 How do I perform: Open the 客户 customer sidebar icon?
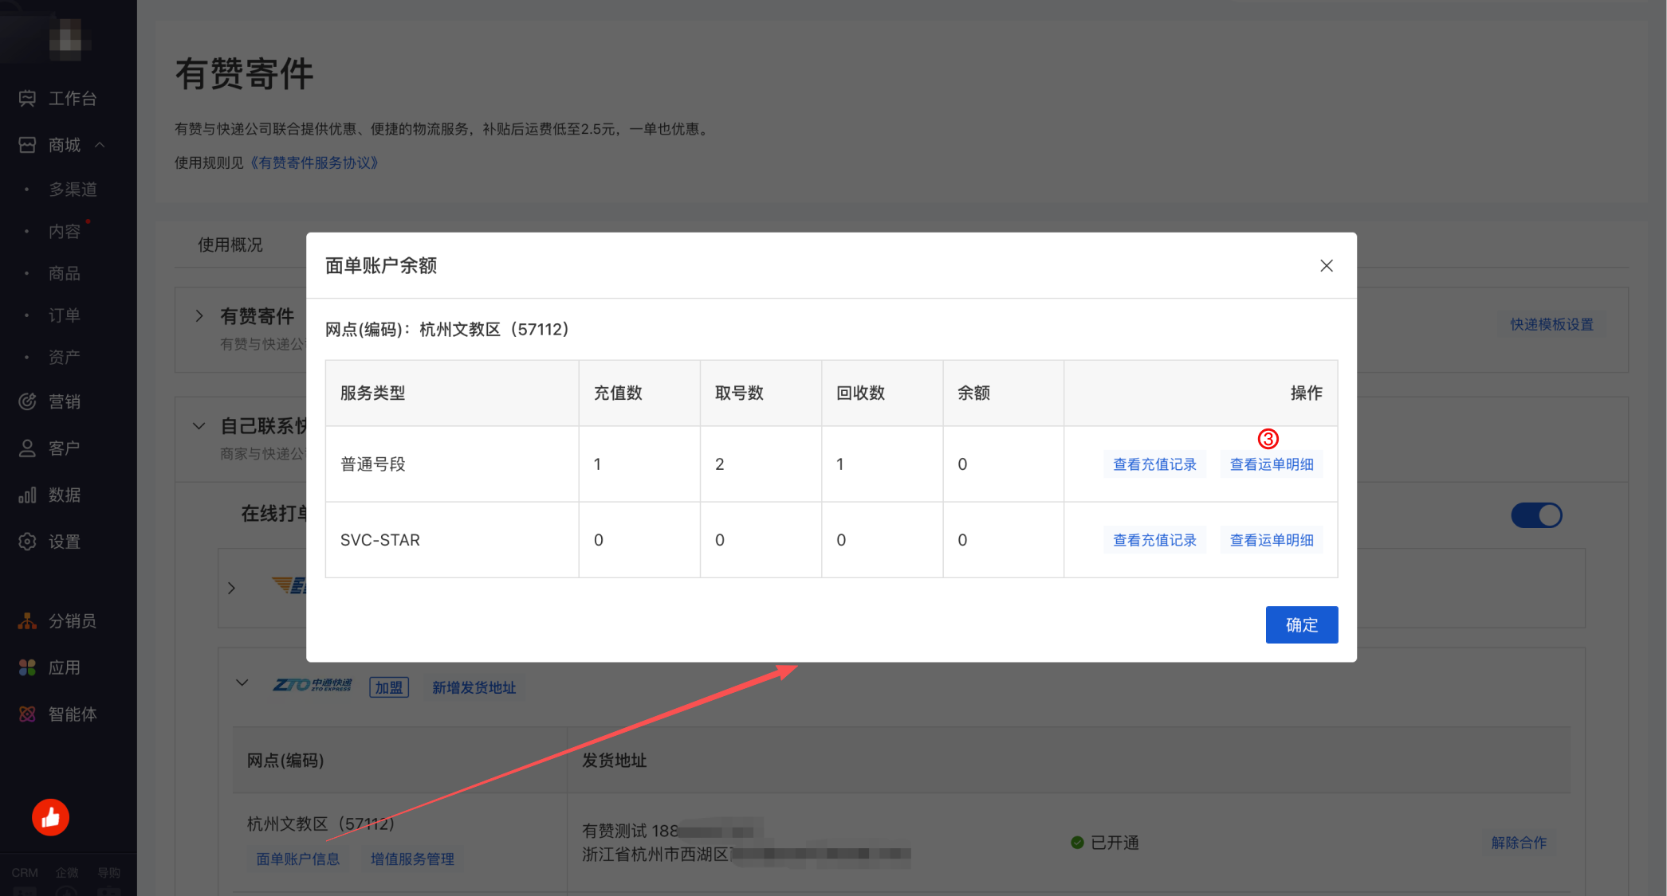(27, 448)
